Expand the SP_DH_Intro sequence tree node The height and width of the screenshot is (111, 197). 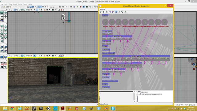139,94
